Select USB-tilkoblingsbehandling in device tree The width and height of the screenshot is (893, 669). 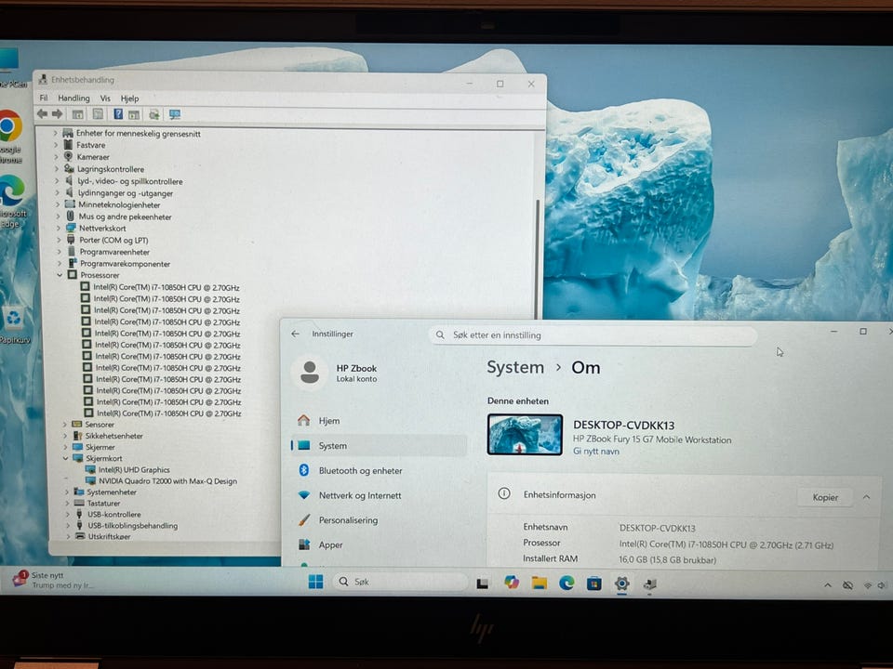133,526
